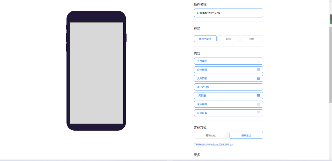Select the 浅色 light style option
This screenshot has width=332, height=161.
(252, 39)
